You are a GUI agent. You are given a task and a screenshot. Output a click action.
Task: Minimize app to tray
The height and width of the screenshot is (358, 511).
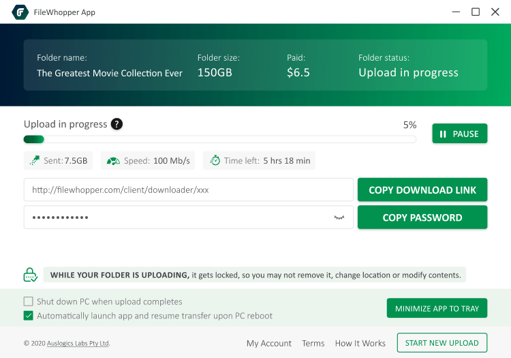[x=437, y=308]
